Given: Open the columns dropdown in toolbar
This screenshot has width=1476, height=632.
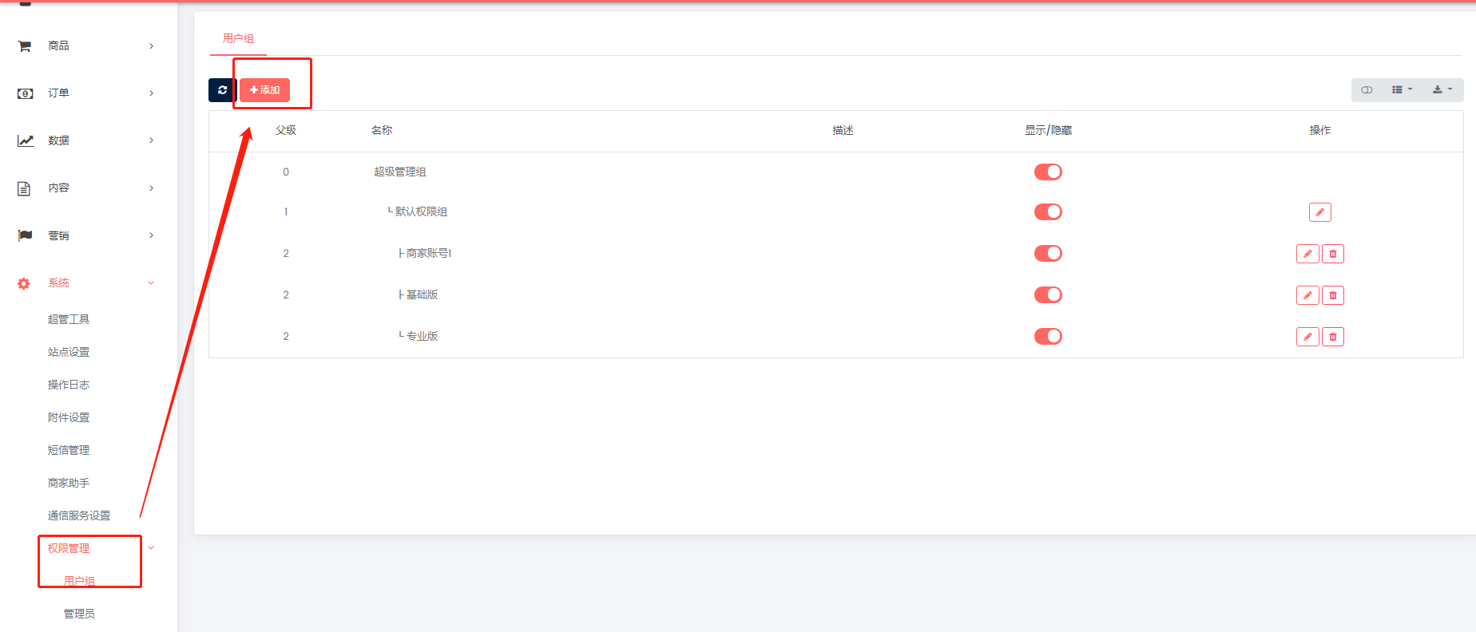Looking at the screenshot, I should [x=1402, y=90].
